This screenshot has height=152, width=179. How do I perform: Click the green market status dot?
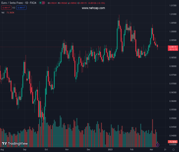40,2
